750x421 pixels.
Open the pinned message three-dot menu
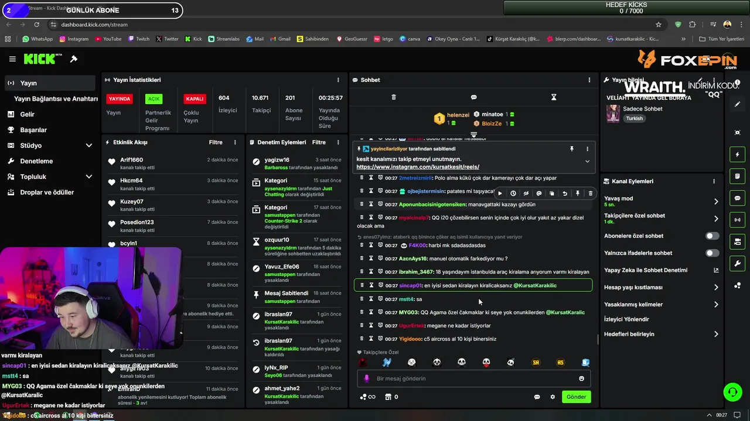tap(588, 149)
